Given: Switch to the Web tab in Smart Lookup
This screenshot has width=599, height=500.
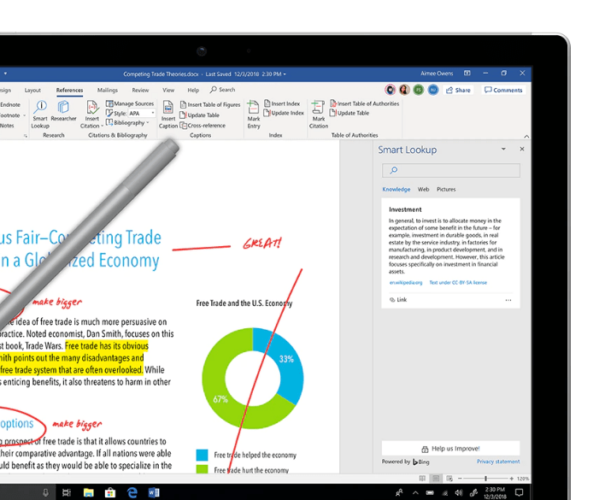Looking at the screenshot, I should tap(423, 189).
